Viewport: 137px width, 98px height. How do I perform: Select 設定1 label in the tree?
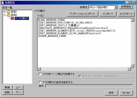[14, 12]
